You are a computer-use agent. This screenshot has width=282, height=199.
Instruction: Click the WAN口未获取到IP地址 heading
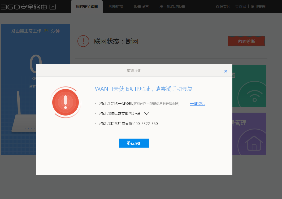pos(144,89)
